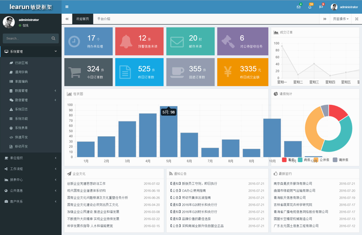The width and height of the screenshot is (362, 235).
Task: Open 系统日志 in the sidebar
Action: tap(21, 109)
